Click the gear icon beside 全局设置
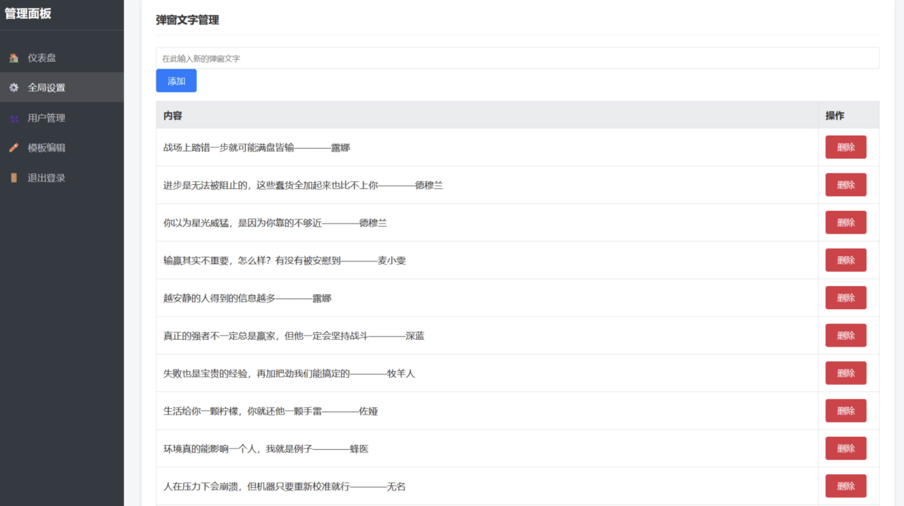This screenshot has width=904, height=506. (13, 88)
